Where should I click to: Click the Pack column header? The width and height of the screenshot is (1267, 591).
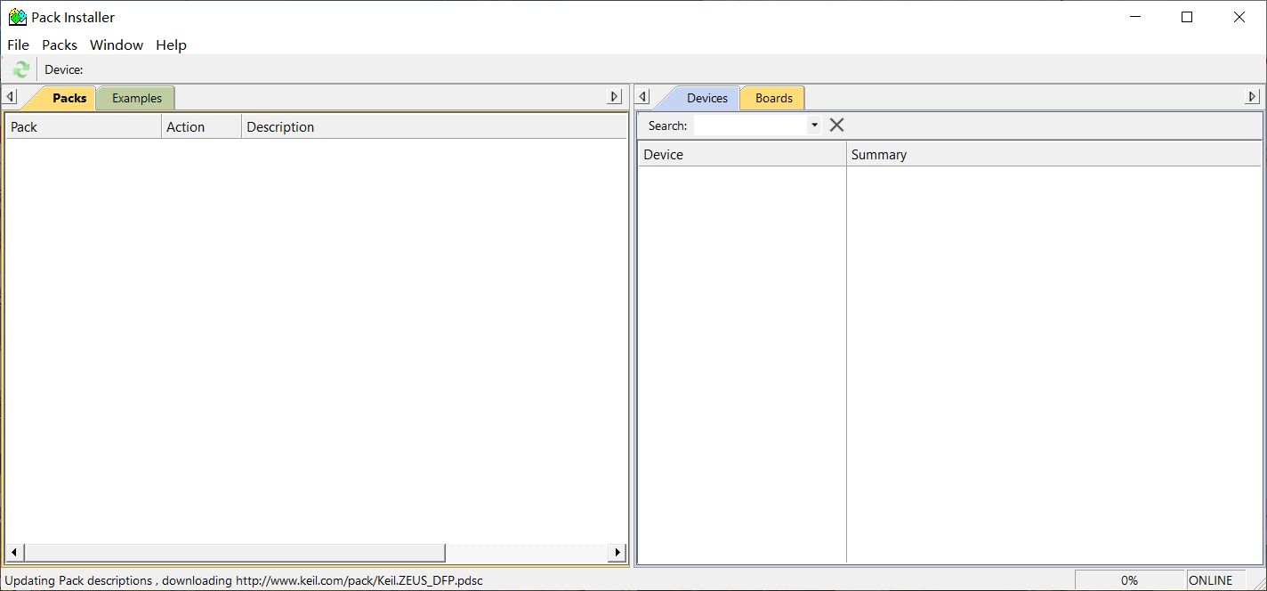pos(84,126)
